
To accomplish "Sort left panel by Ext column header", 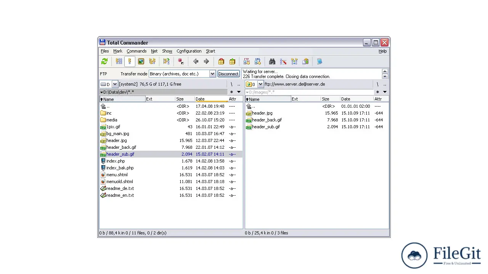I will [161, 99].
